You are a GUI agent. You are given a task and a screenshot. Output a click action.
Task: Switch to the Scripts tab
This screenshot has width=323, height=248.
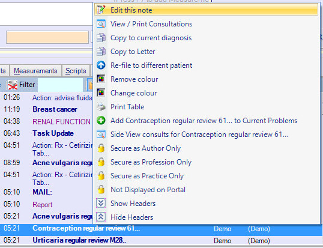coord(76,71)
